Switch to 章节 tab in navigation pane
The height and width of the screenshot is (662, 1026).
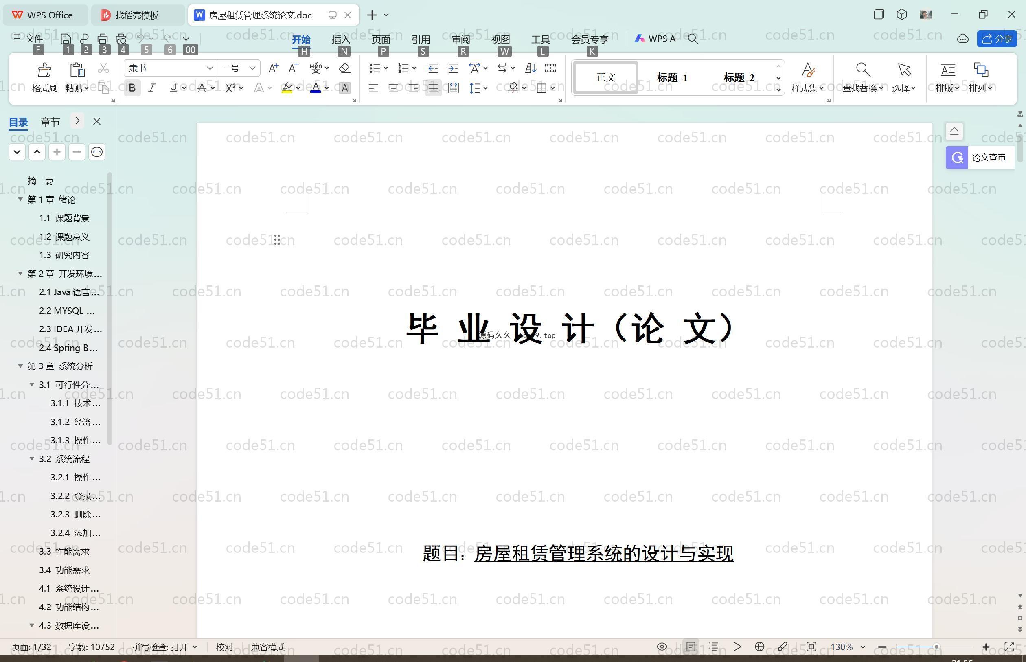[x=50, y=122]
